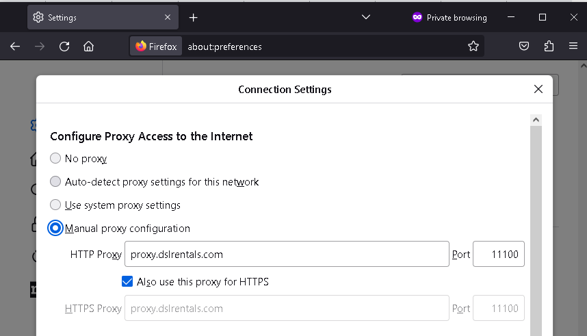Click the Firefox identity button in address bar
The image size is (587, 336).
(156, 47)
